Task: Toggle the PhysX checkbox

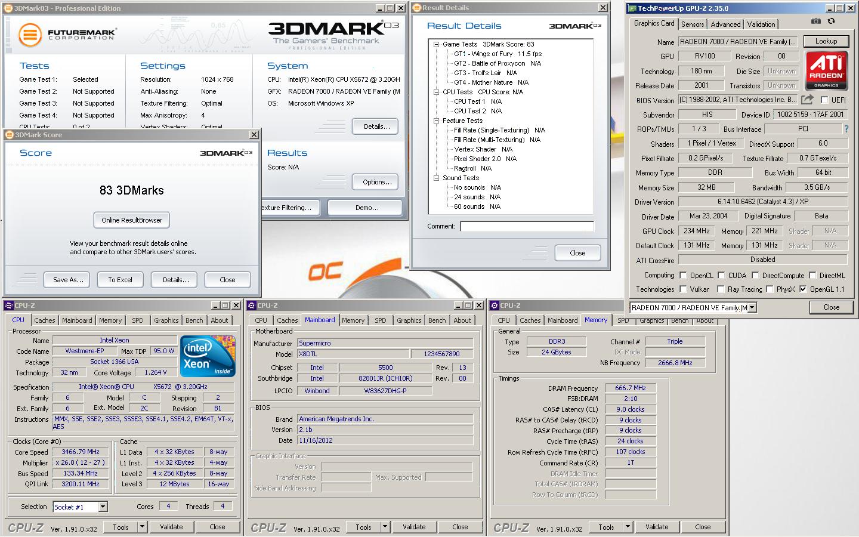Action: point(770,289)
